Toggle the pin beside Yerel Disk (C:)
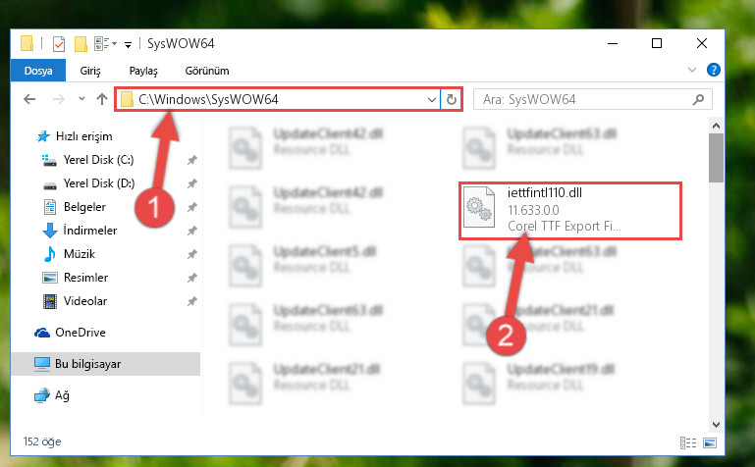The height and width of the screenshot is (467, 755). click(x=192, y=160)
